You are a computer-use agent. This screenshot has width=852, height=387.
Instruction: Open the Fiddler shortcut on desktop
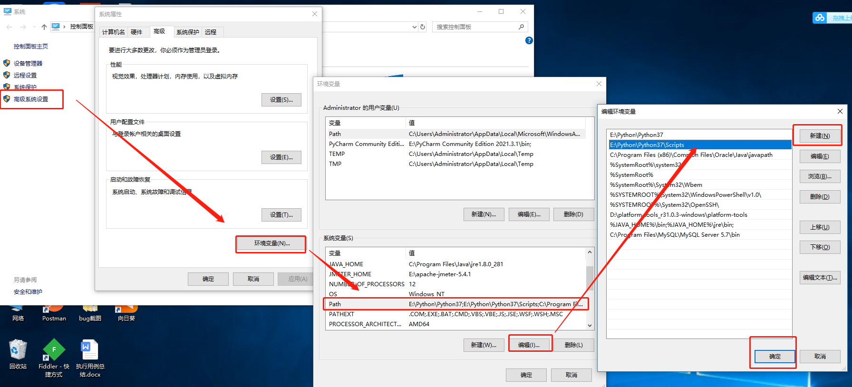(54, 350)
